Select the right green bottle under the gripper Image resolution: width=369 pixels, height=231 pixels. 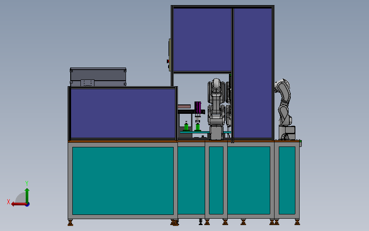click(x=197, y=127)
